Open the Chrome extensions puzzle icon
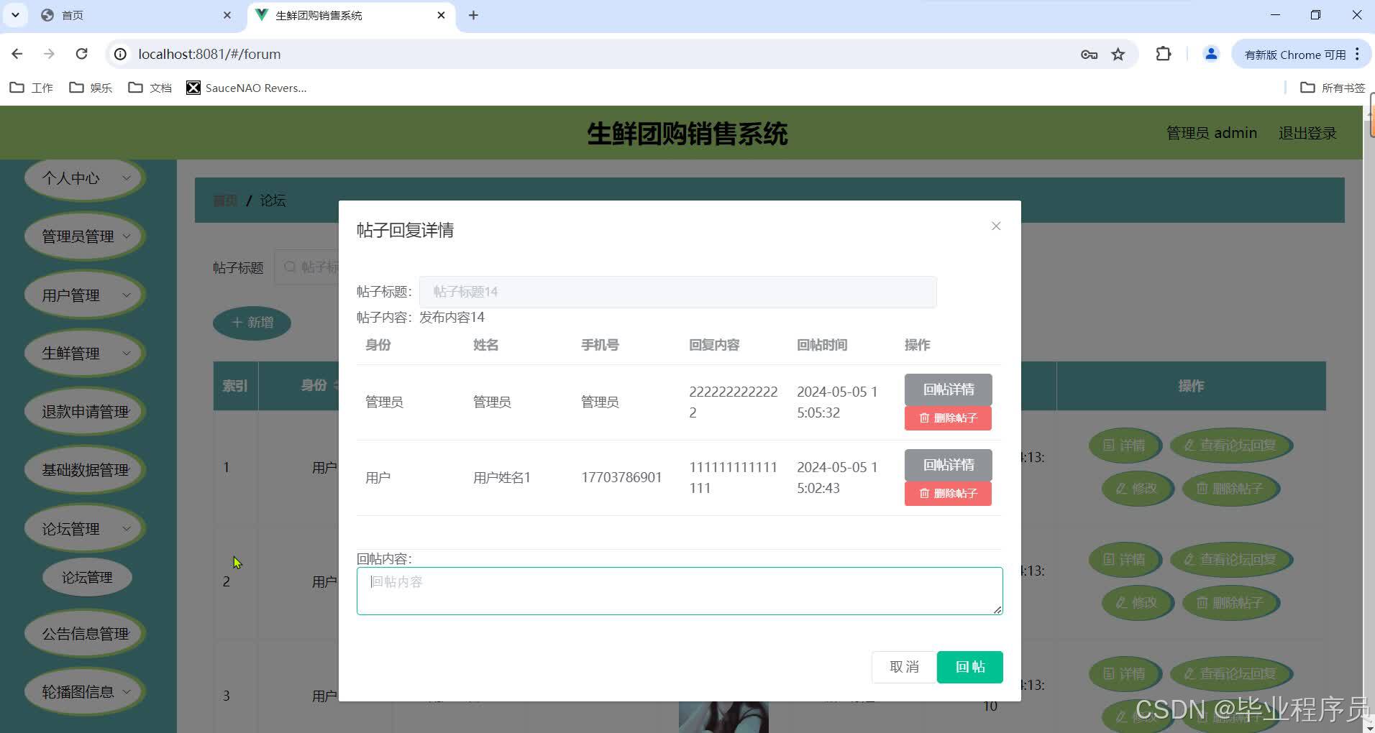 pos(1163,54)
